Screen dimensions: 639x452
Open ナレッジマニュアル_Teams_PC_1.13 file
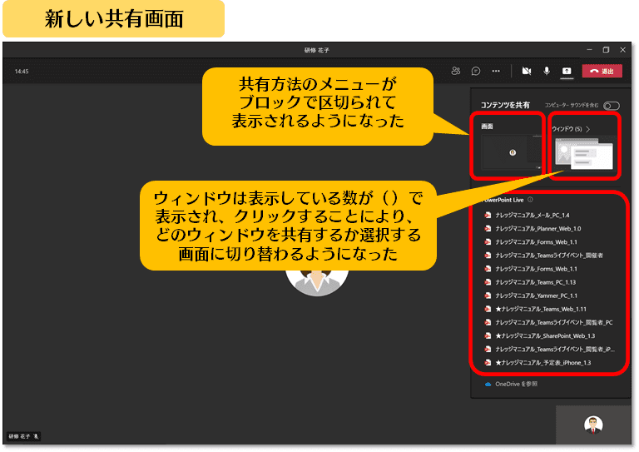point(536,282)
